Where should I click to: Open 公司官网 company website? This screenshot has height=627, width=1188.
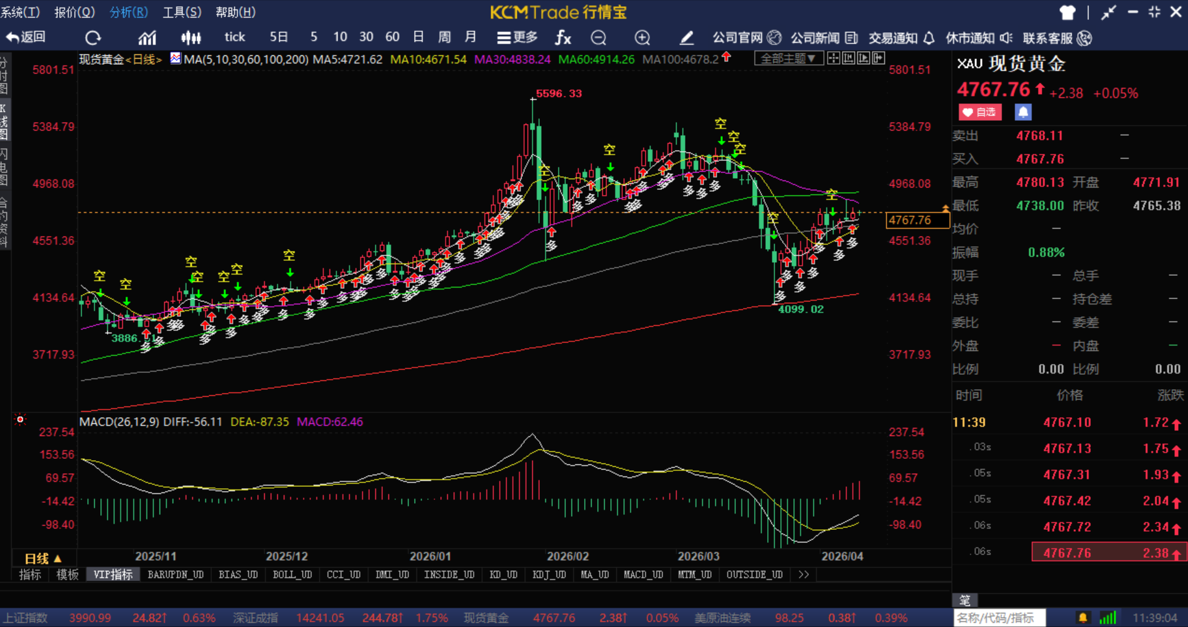click(x=747, y=38)
